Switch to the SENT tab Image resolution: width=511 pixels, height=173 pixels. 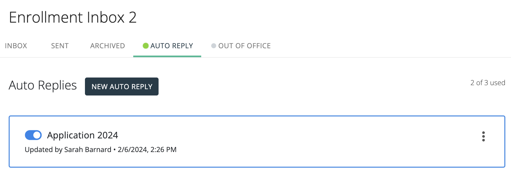point(60,46)
